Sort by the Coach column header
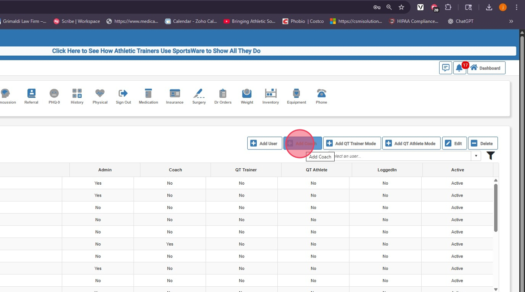 pyautogui.click(x=175, y=170)
